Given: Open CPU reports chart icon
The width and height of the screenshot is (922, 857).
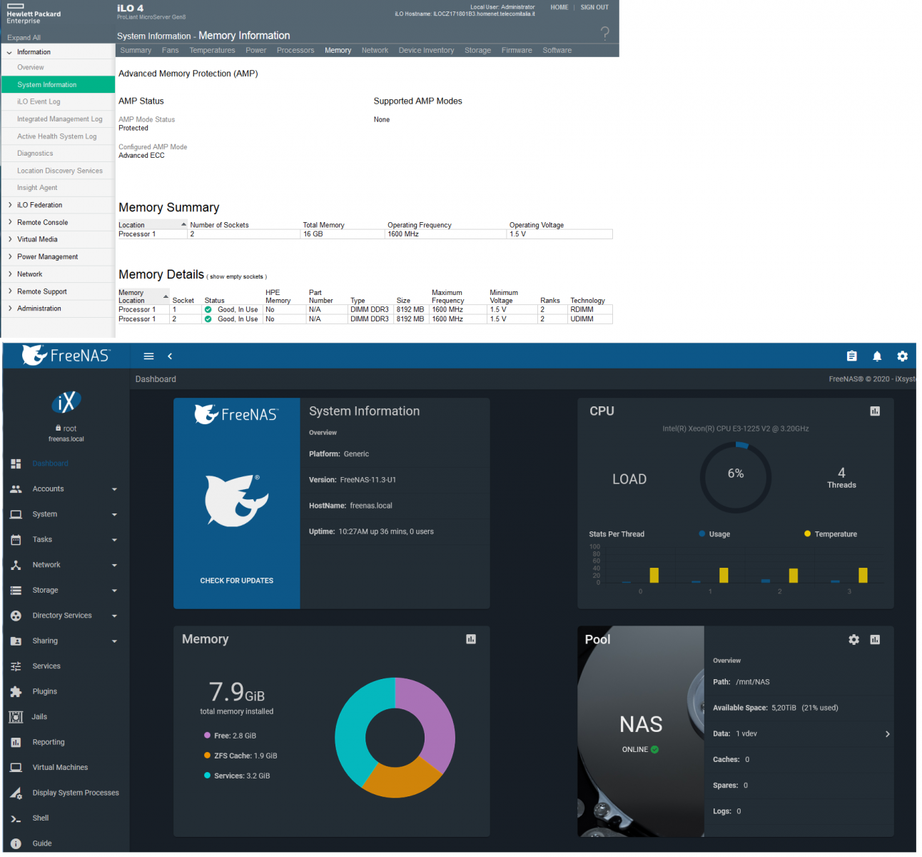Looking at the screenshot, I should click(x=875, y=411).
